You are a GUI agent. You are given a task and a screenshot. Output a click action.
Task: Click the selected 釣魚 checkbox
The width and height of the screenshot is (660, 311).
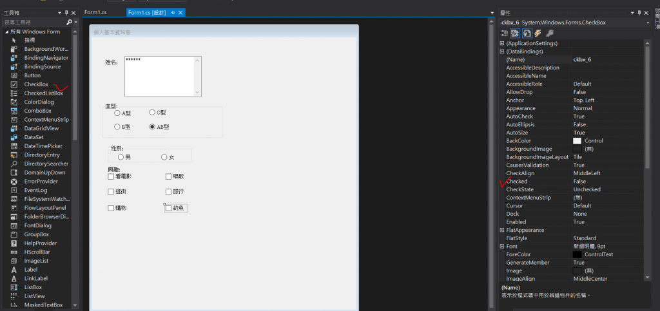pyautogui.click(x=175, y=208)
